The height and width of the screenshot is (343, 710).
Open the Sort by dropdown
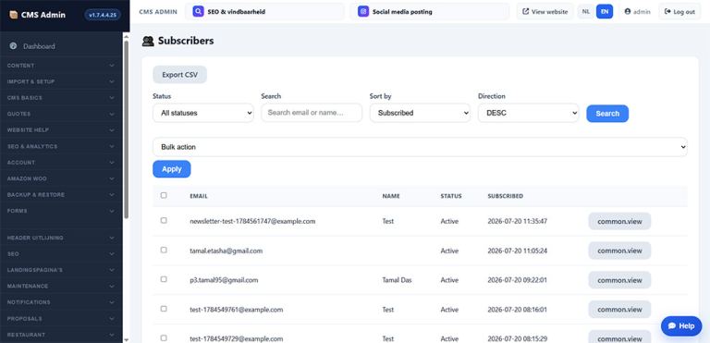coord(421,113)
